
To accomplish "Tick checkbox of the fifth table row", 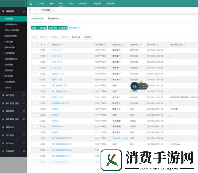I will (x=35, y=74).
